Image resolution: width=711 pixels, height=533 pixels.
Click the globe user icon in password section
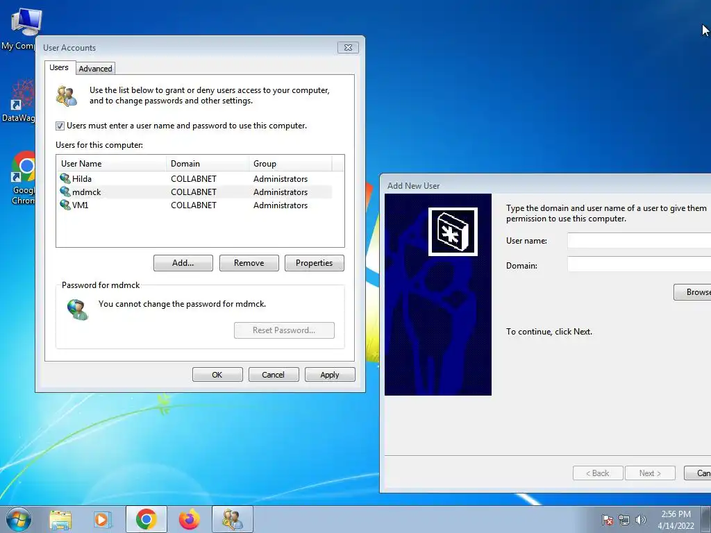coord(78,309)
